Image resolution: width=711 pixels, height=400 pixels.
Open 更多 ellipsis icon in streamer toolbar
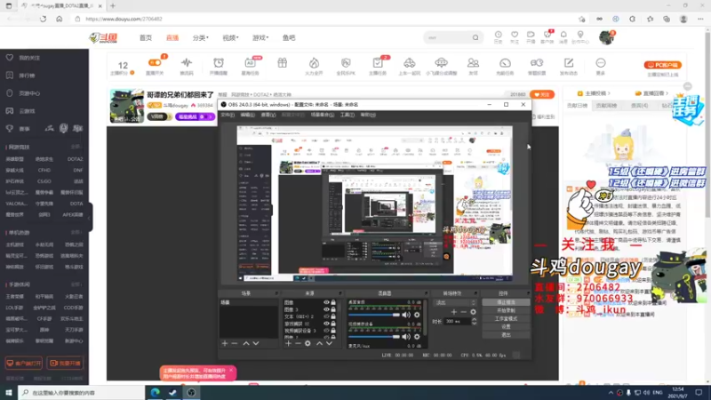click(601, 62)
